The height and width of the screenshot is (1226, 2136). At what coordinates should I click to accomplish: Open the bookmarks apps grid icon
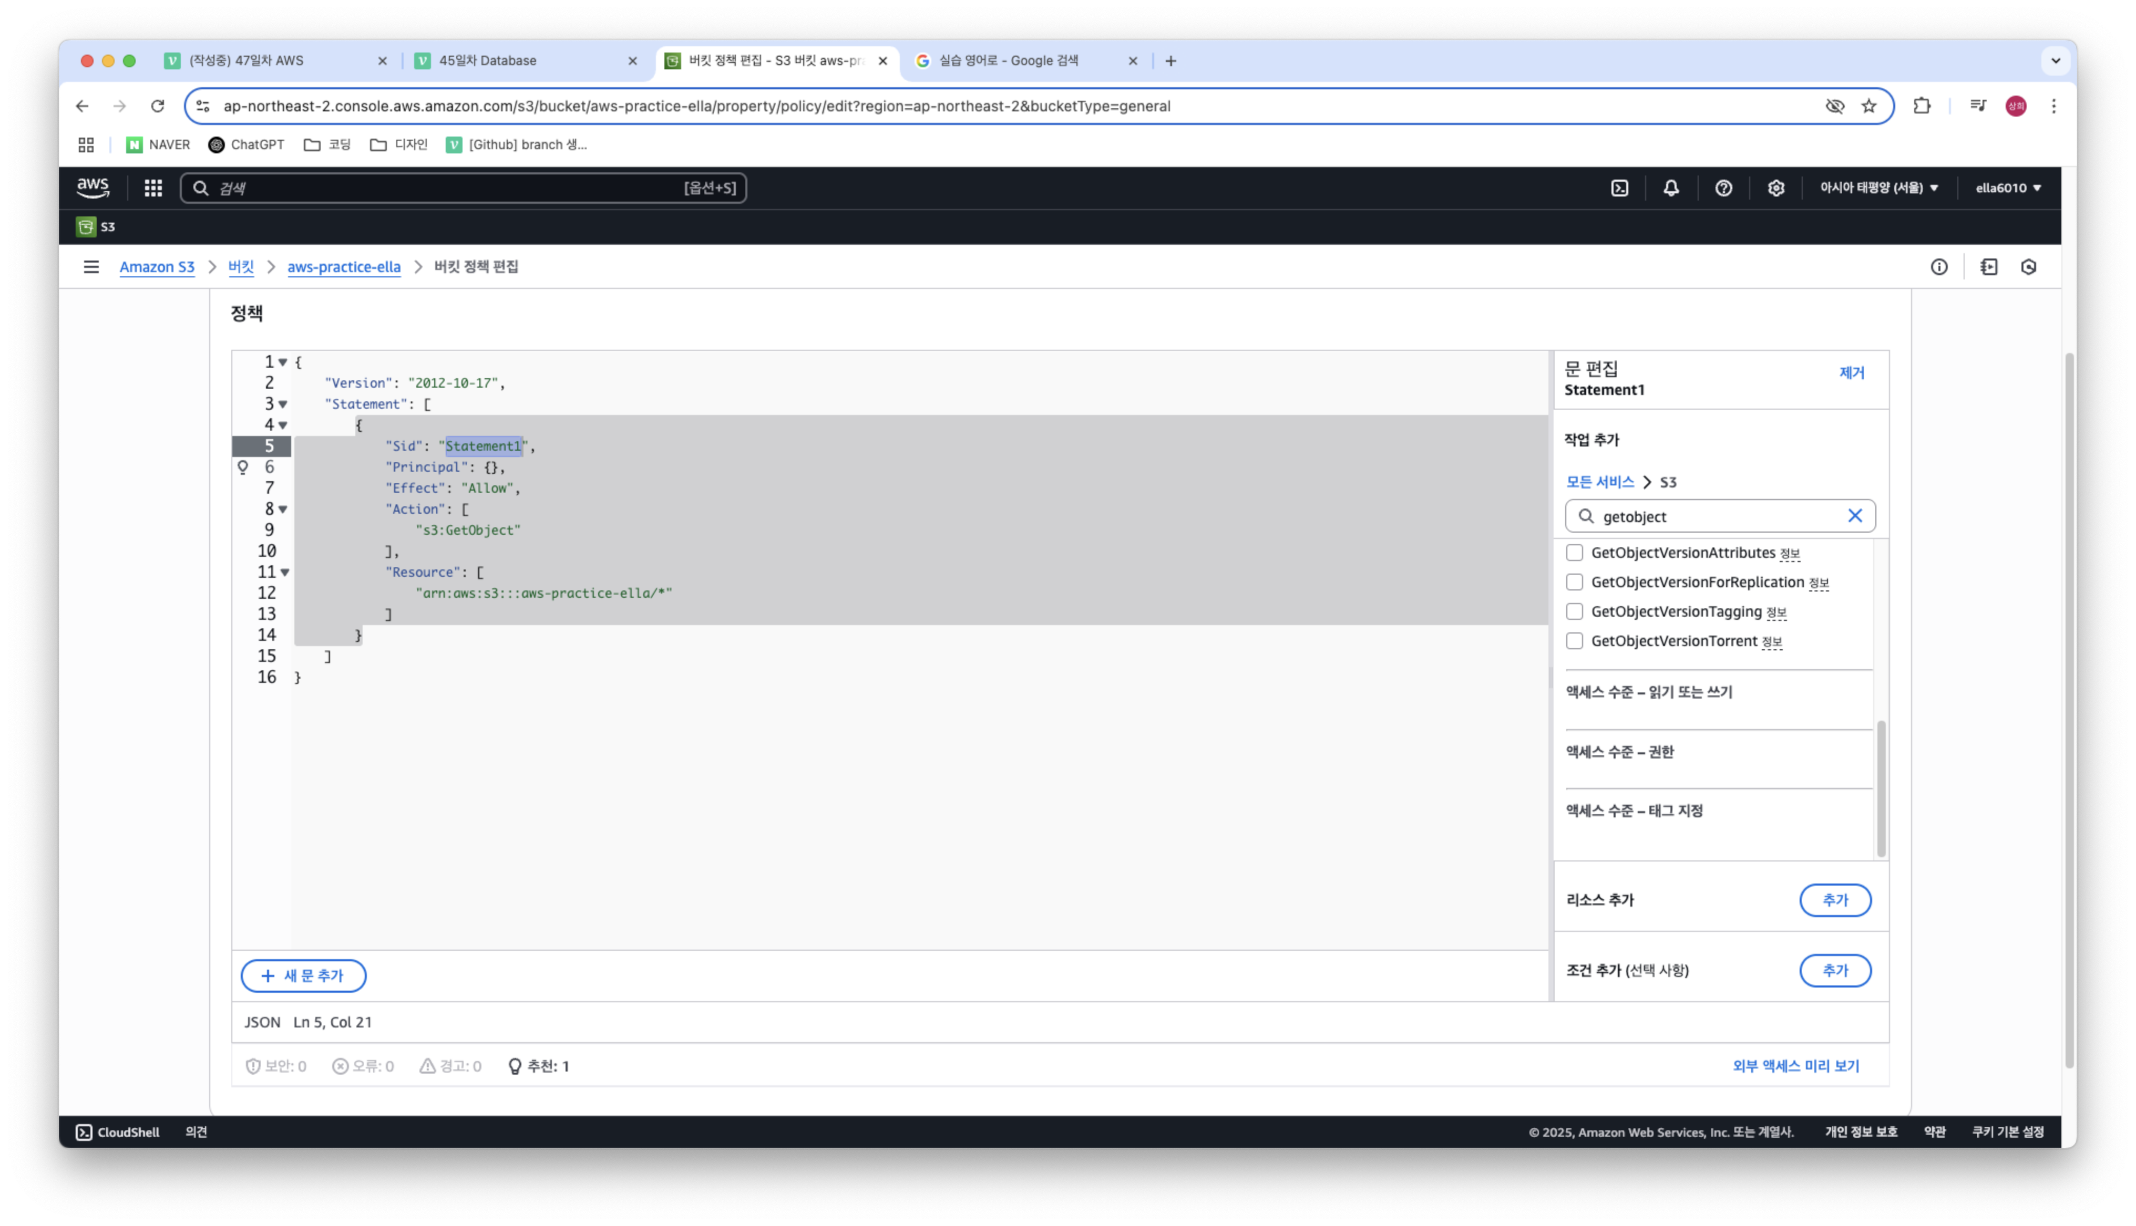point(86,145)
